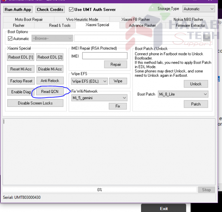Click Disable Mi Acc
Image resolution: width=222 pixels, height=212 pixels.
pyautogui.click(x=50, y=69)
